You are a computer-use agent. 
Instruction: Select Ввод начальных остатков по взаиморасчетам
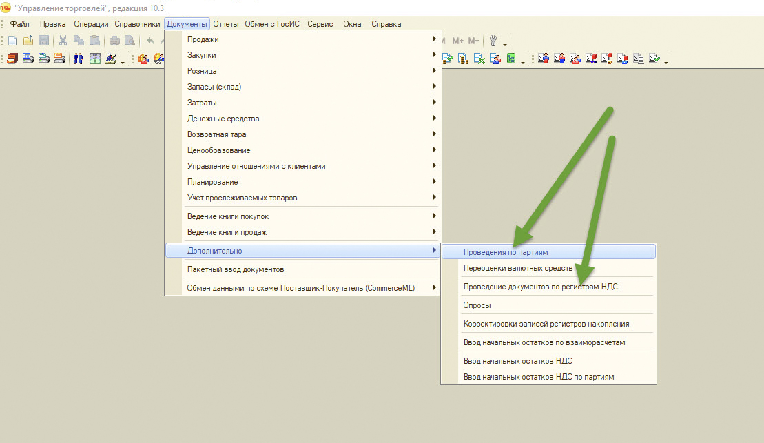coord(548,342)
